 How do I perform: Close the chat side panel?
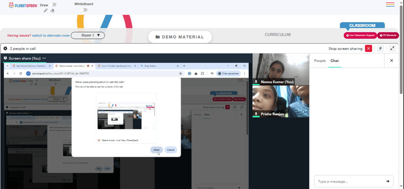pos(391,61)
